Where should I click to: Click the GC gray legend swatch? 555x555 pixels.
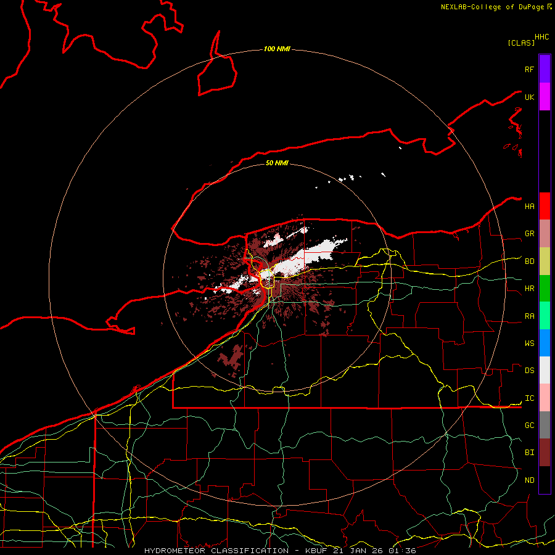[x=545, y=425]
